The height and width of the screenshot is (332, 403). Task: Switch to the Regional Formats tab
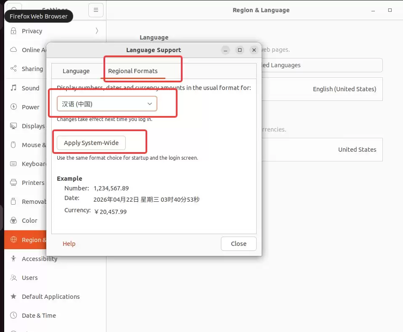[x=133, y=71]
